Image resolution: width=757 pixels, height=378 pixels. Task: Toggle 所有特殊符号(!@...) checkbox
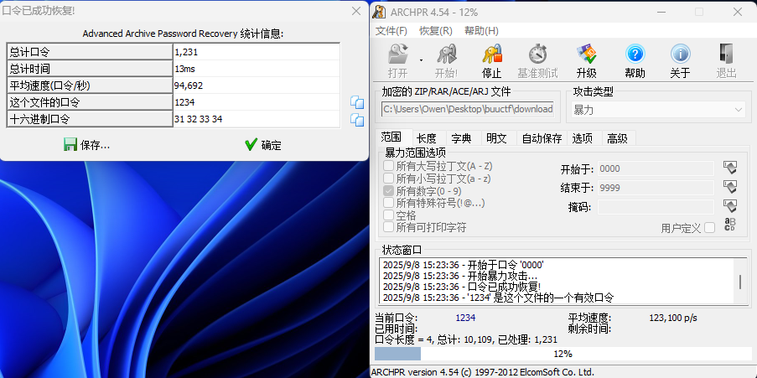point(388,203)
